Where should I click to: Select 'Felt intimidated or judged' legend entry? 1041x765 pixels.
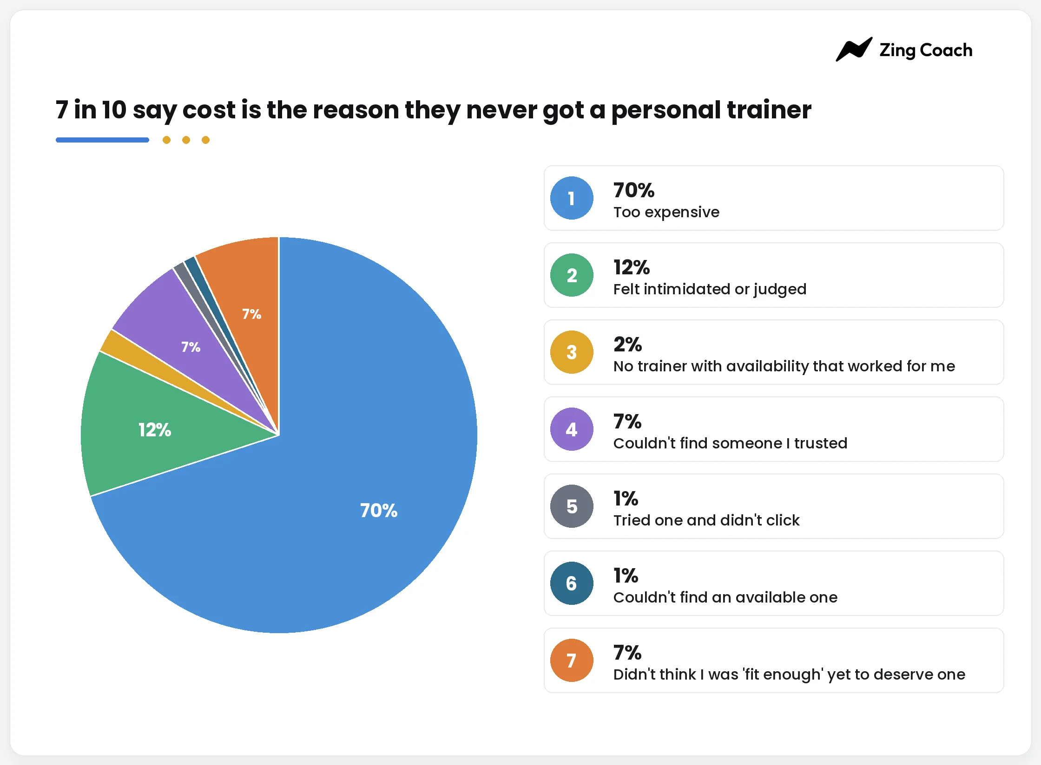[x=774, y=275]
